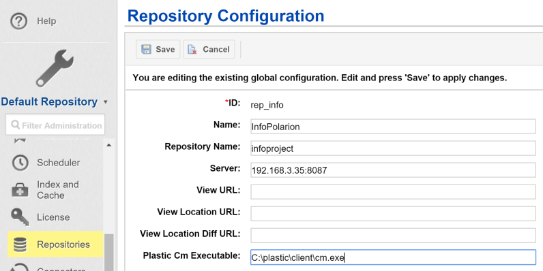Click the Repositories database icon
543x271 pixels.
pos(20,244)
